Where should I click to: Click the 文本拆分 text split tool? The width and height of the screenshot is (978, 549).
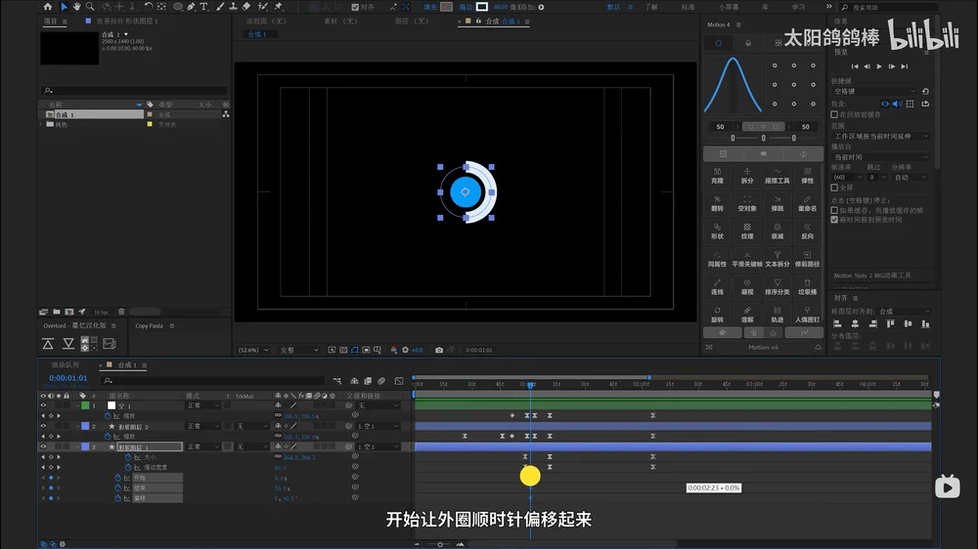[778, 259]
